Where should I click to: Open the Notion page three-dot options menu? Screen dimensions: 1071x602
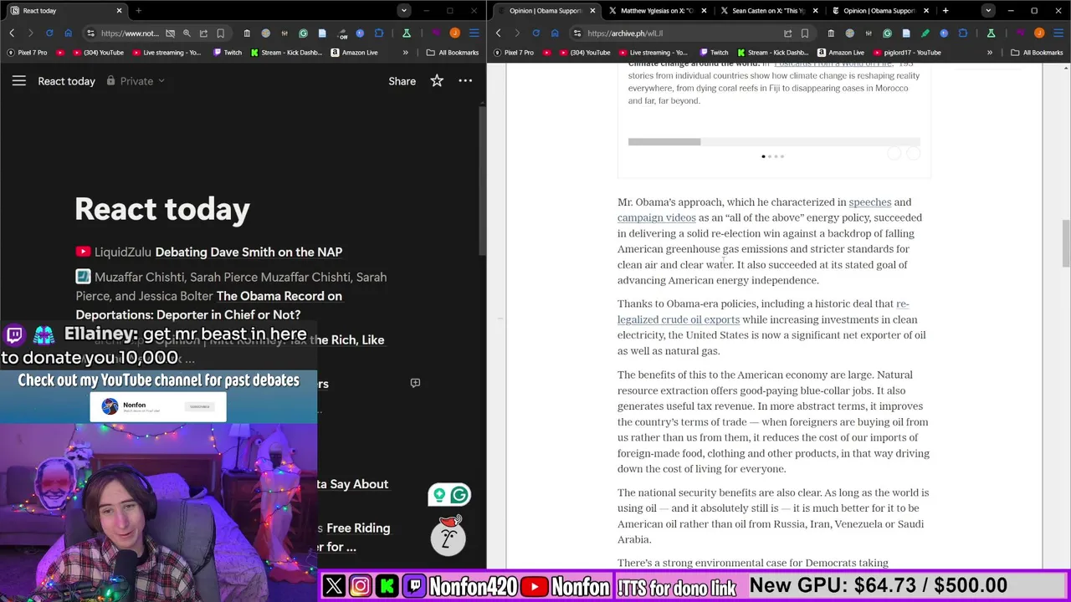click(465, 81)
